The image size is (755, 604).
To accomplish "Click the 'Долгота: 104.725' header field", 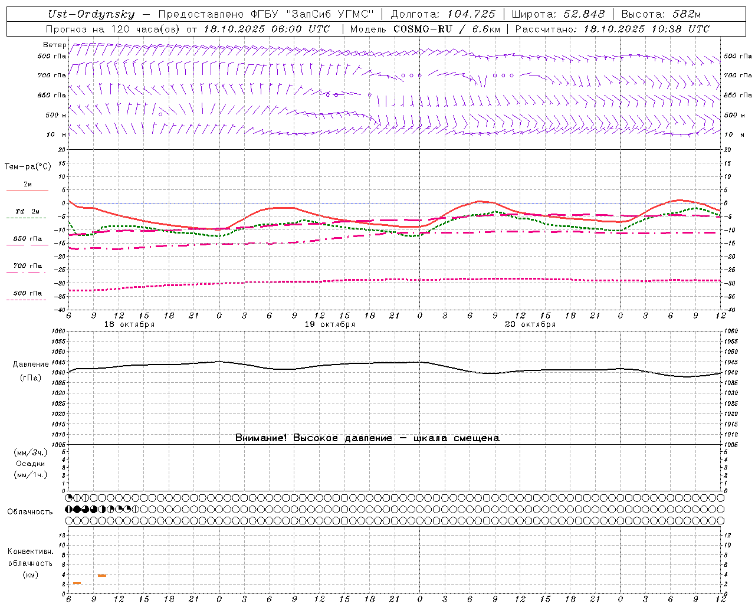I will [x=442, y=15].
